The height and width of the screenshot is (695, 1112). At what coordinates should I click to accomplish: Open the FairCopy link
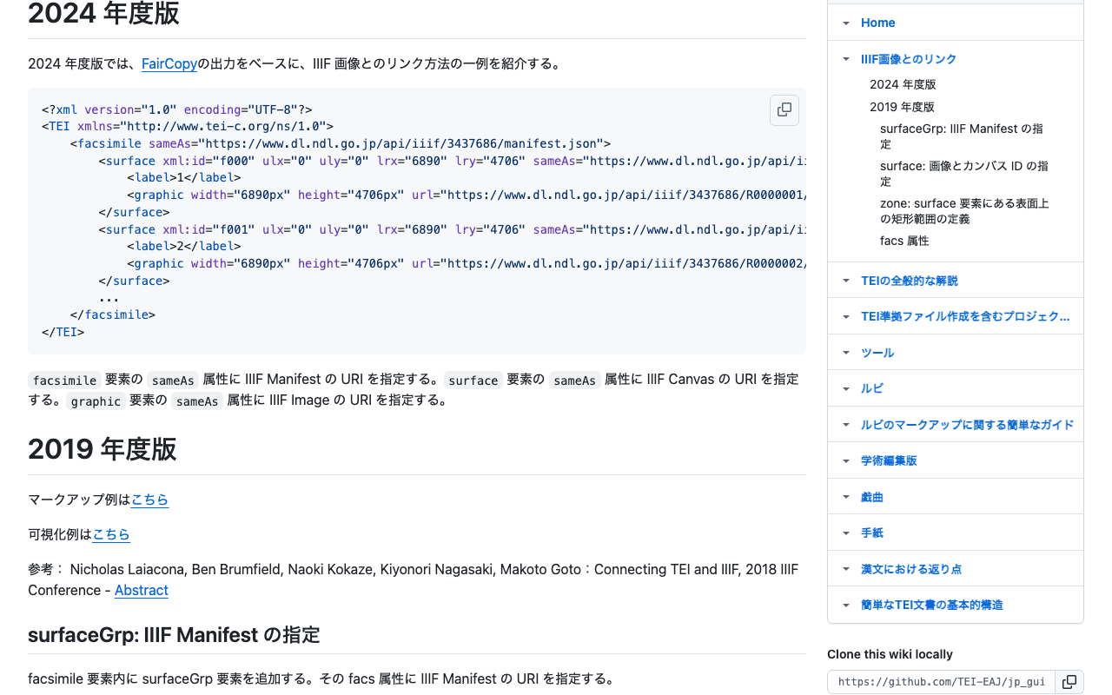169,63
